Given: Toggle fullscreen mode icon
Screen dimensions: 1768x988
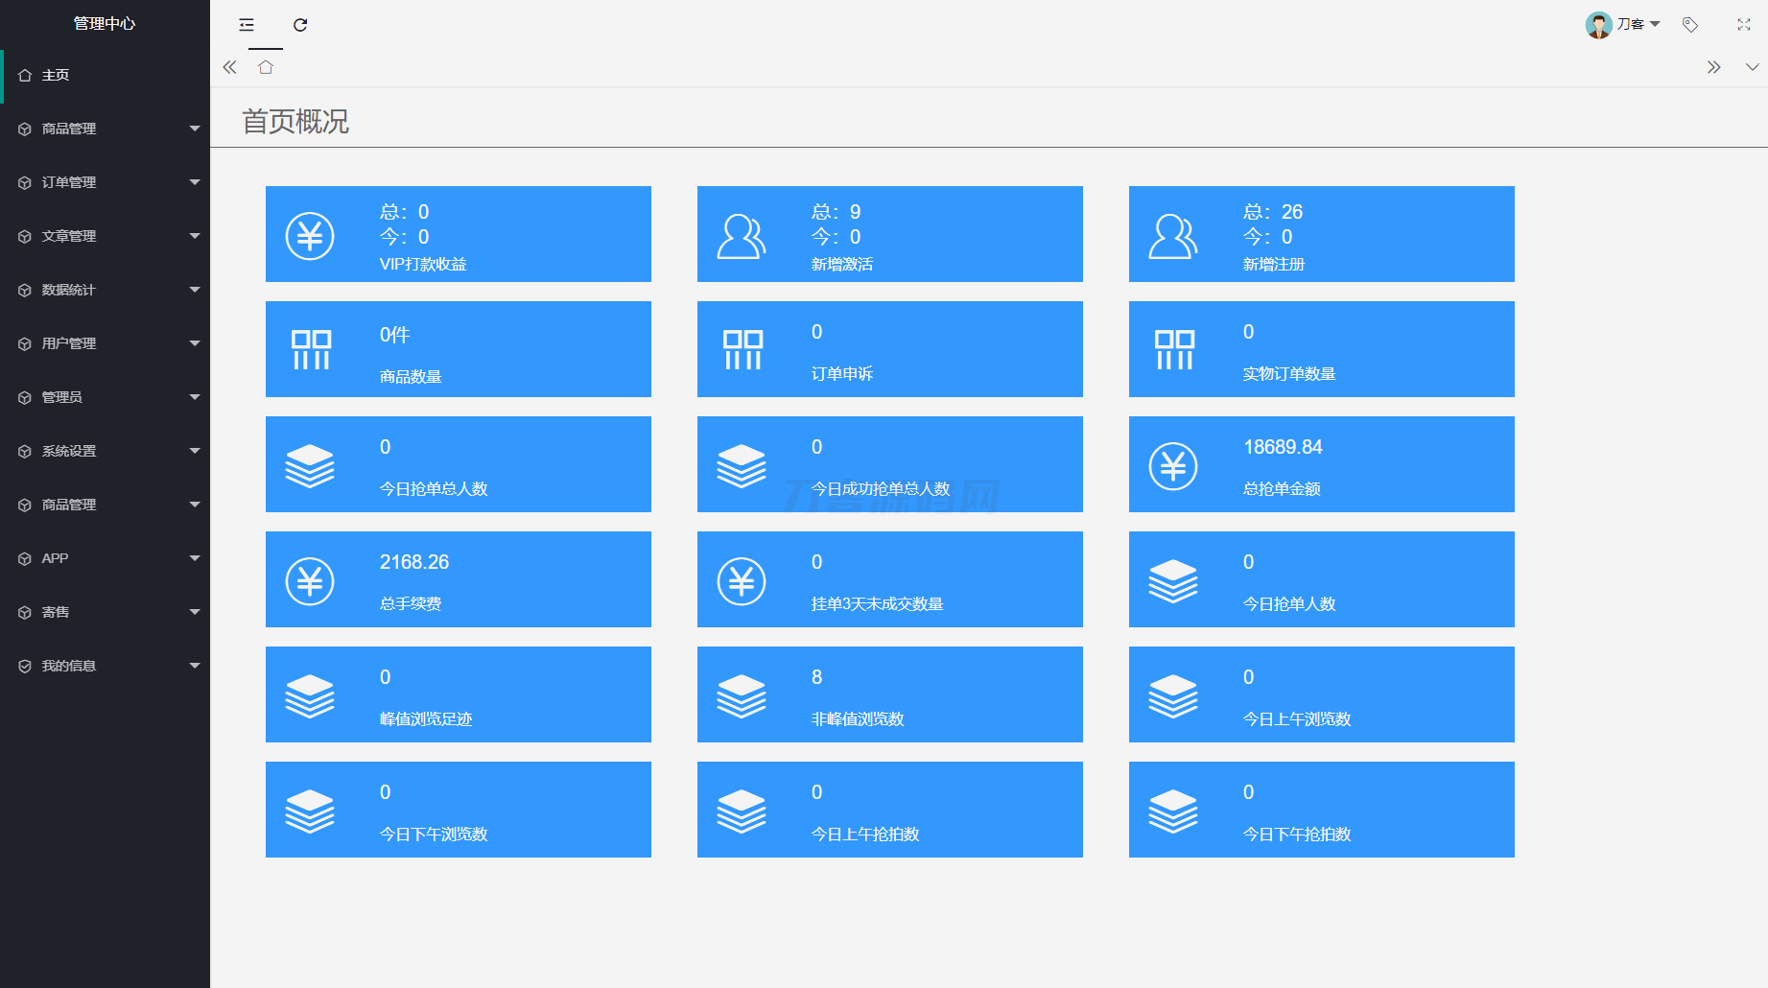Looking at the screenshot, I should click(x=1744, y=25).
